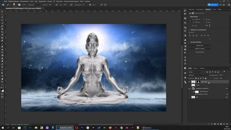Click the black mask thumbnail on top layer
This screenshot has height=130, width=231.
[x=199, y=82]
